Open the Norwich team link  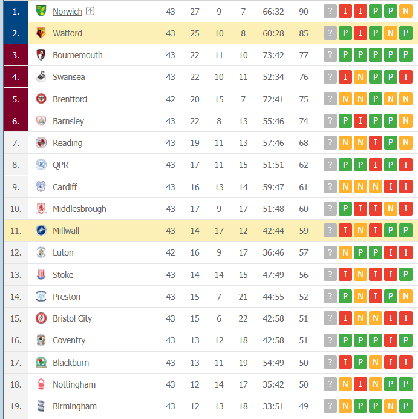point(67,12)
